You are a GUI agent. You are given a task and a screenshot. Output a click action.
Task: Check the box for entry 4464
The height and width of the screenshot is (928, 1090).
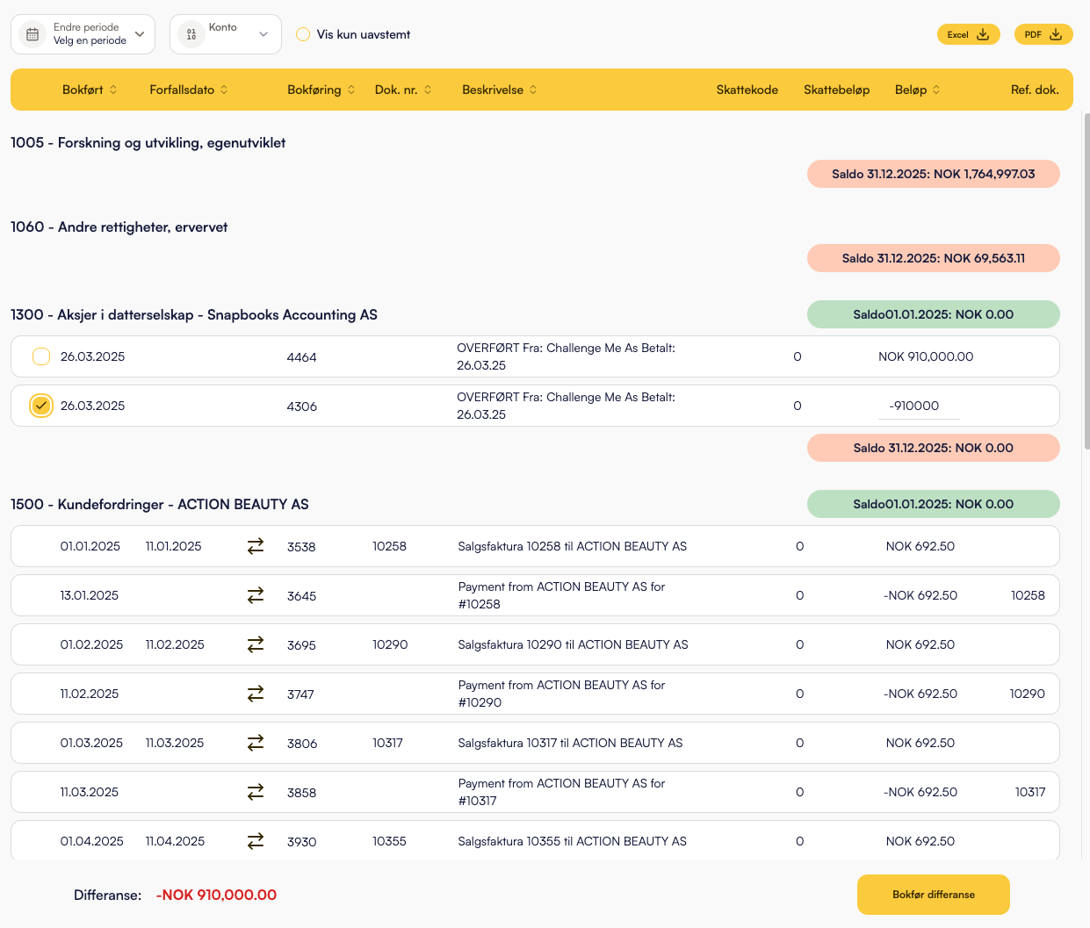tap(41, 356)
